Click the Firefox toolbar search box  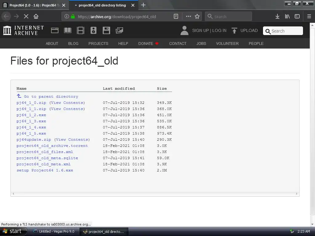(229, 17)
